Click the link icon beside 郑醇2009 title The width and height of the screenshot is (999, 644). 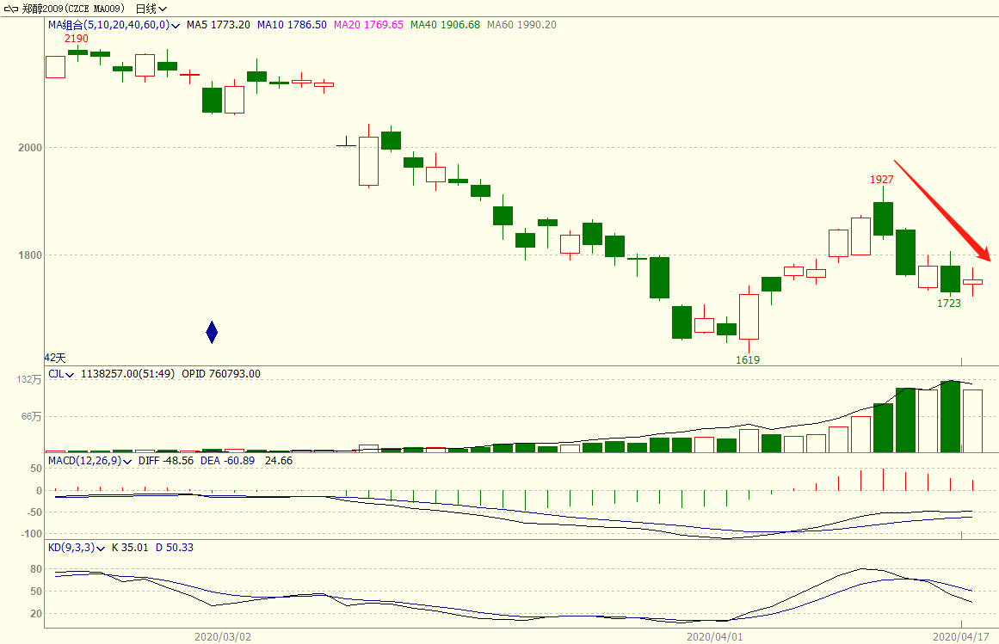point(11,9)
